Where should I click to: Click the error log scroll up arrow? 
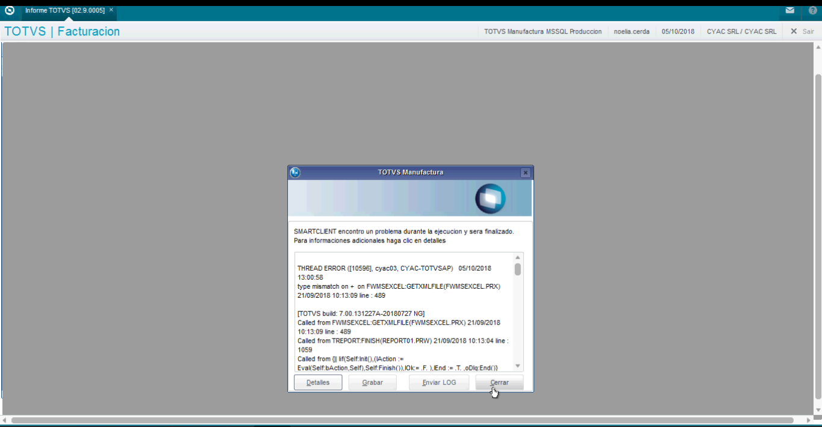coord(518,257)
